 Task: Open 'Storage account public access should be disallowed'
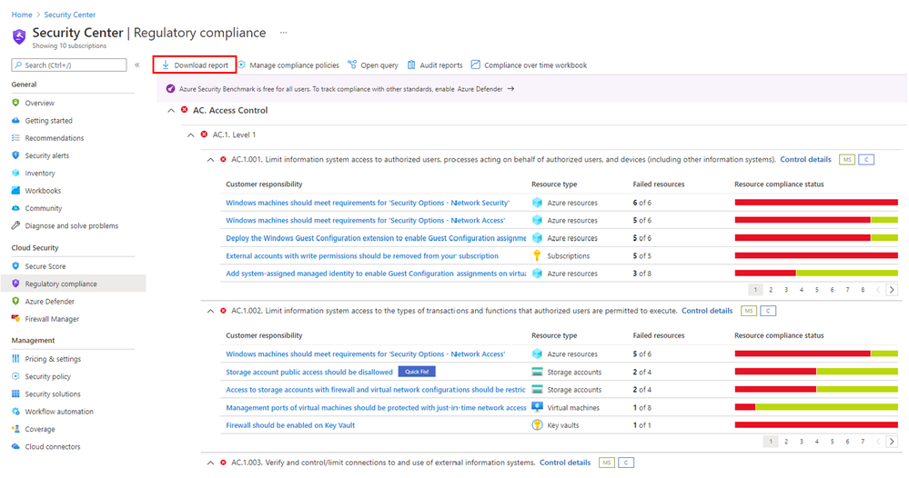309,372
